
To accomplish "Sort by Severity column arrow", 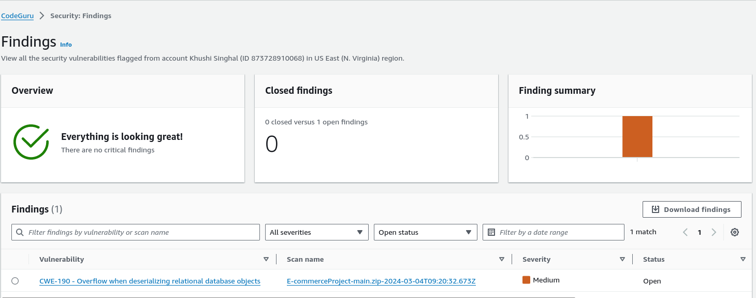I will (622, 259).
